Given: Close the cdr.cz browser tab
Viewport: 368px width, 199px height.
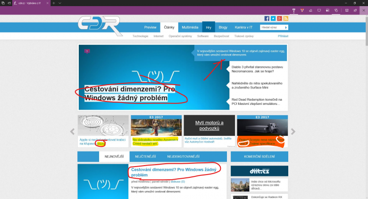Looking at the screenshot, I should point(47,3).
